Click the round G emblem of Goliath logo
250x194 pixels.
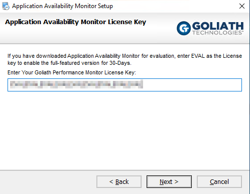pyautogui.click(x=184, y=28)
